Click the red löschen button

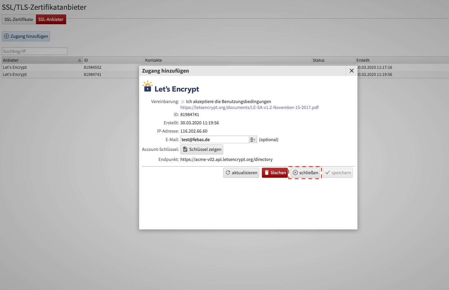tap(275, 173)
